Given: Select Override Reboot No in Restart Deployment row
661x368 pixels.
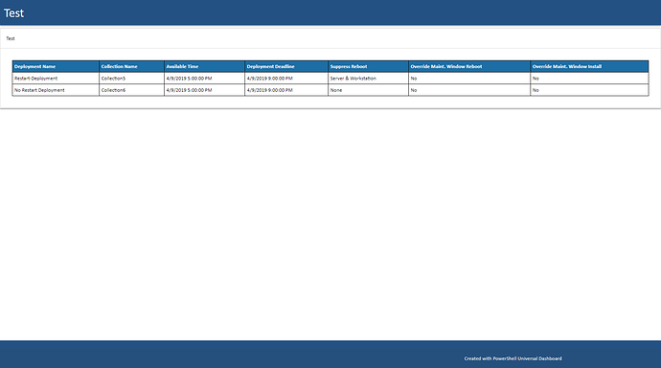Looking at the screenshot, I should (469, 79).
